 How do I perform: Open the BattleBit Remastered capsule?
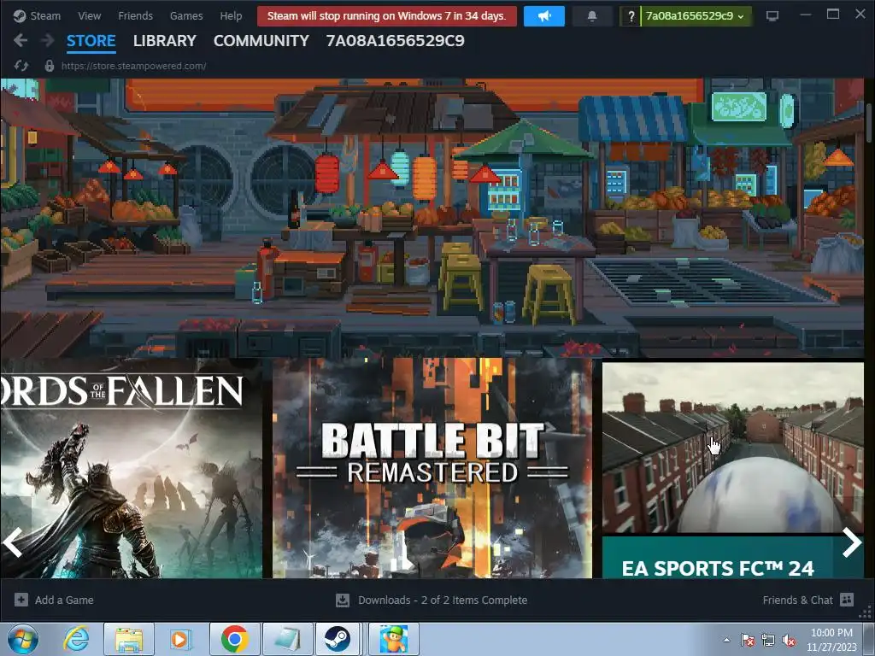(x=432, y=469)
